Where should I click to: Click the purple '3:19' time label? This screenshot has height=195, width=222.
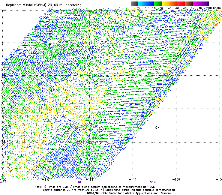click(152, 182)
